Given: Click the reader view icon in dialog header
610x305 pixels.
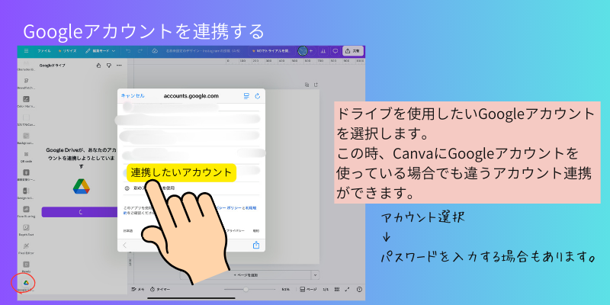Looking at the screenshot, I should point(246,96).
